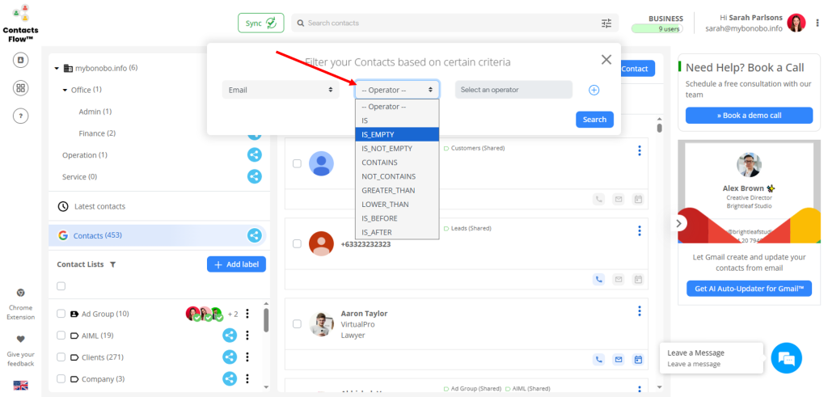Viewport: 828px width, 397px height.
Task: Check the Ad Group label checkbox
Action: 61,314
